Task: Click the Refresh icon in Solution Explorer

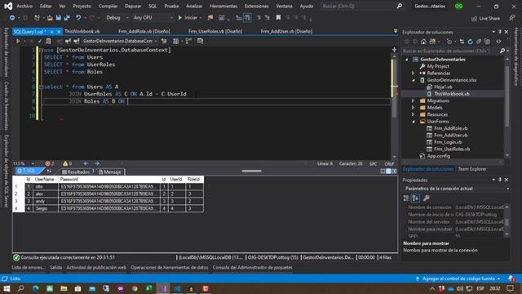Action: (x=470, y=42)
